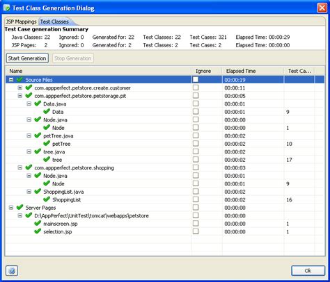Click the Test Ca... column header
330x282 pixels.
(299, 71)
